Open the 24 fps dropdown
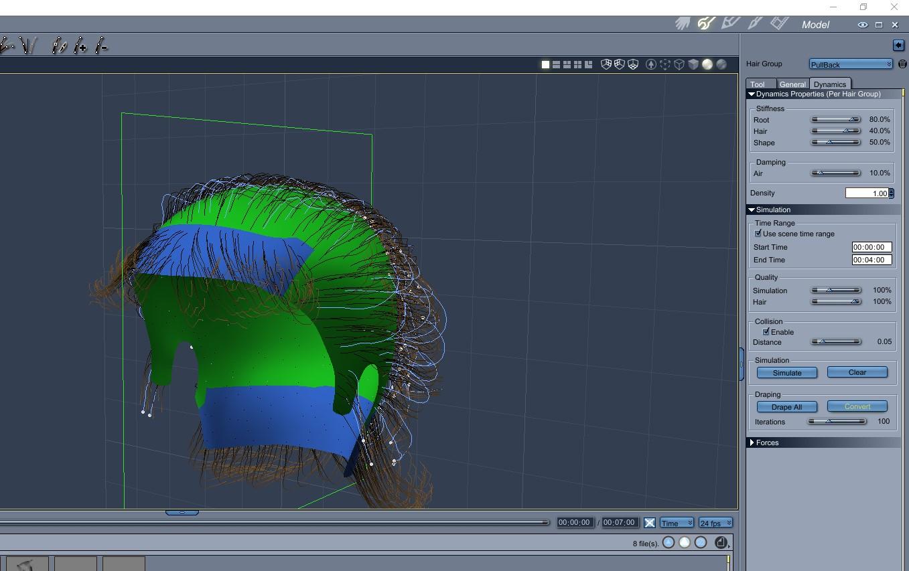Viewport: 909px width, 571px height. [x=715, y=523]
